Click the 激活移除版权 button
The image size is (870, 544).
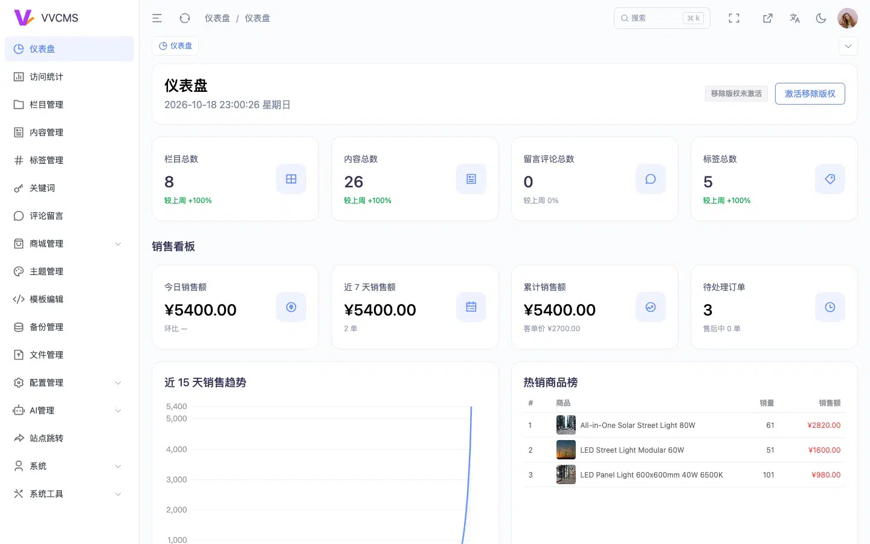coord(810,94)
